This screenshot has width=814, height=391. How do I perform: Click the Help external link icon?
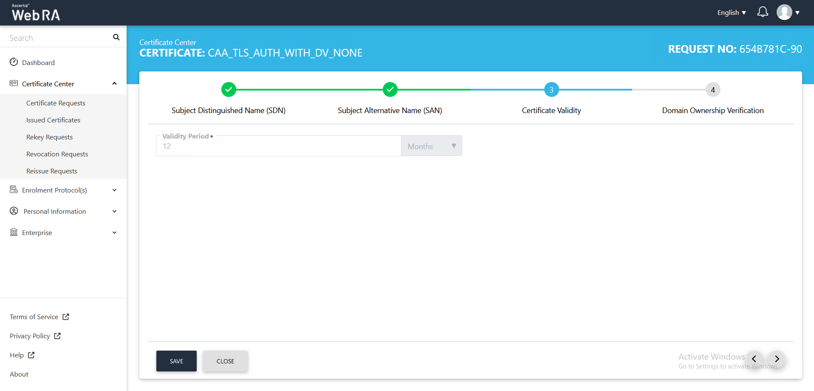[x=31, y=355]
